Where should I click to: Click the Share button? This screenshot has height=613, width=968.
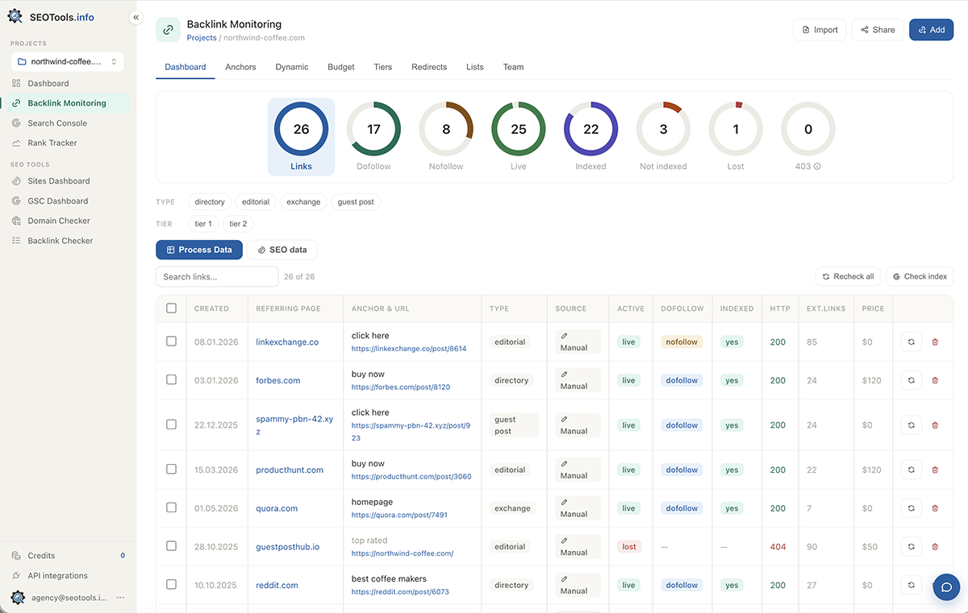tap(878, 30)
